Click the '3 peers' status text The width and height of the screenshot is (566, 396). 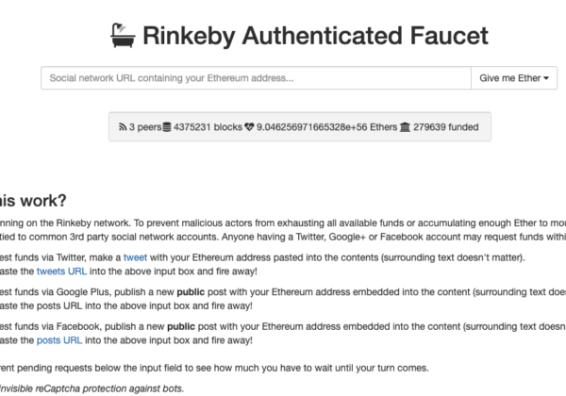point(145,127)
